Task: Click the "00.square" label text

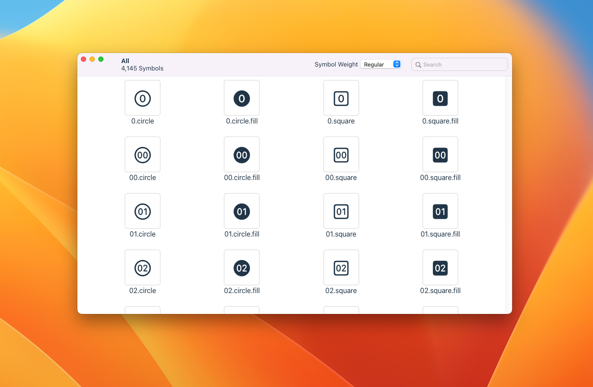Action: tap(341, 177)
